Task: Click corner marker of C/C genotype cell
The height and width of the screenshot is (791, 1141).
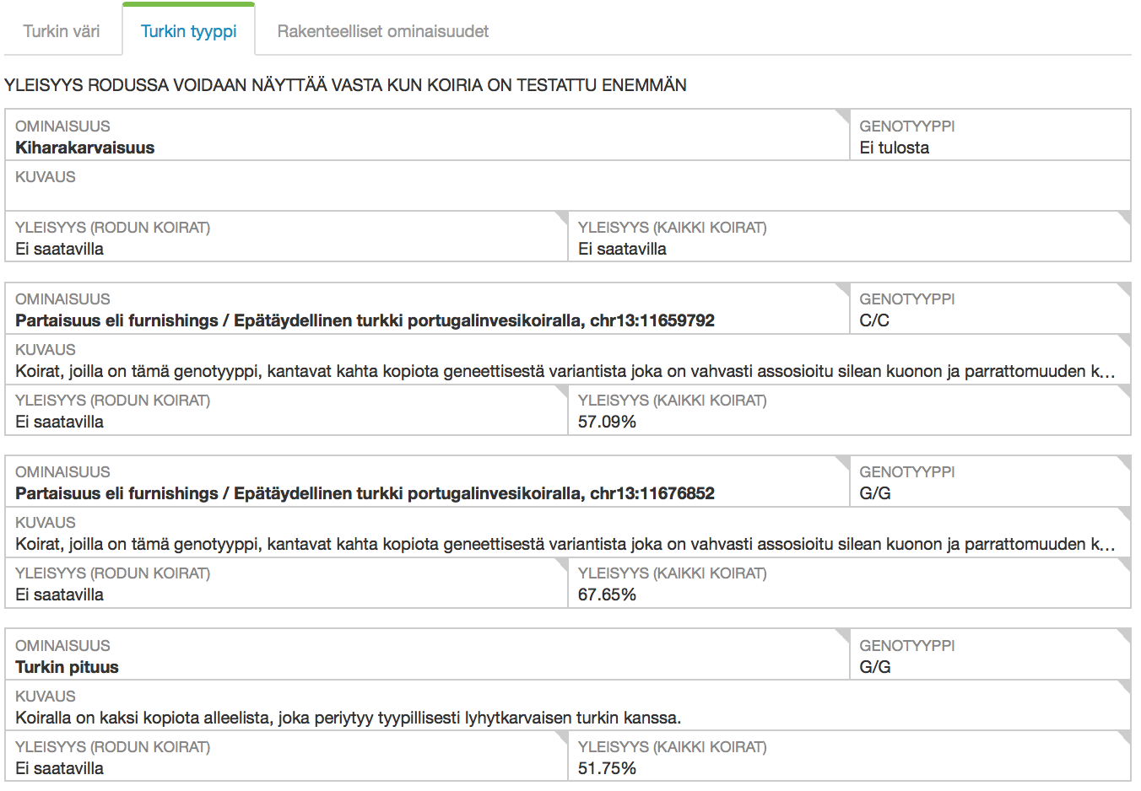Action: (1124, 288)
